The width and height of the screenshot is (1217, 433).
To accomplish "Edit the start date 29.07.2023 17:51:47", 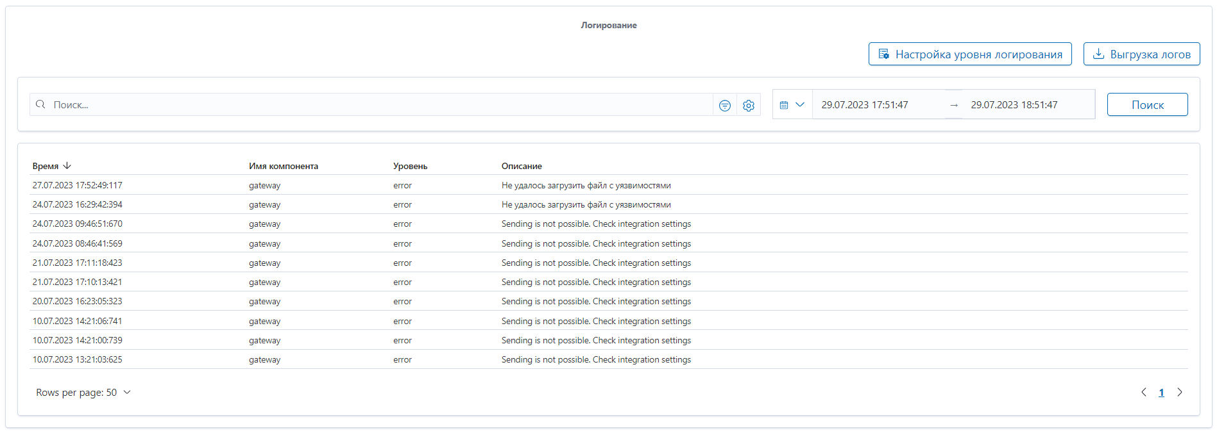I will (865, 104).
